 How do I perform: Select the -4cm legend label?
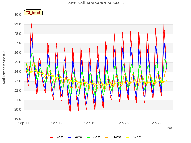coord(78,137)
